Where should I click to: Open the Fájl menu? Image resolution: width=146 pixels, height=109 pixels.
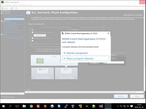(2, 5)
